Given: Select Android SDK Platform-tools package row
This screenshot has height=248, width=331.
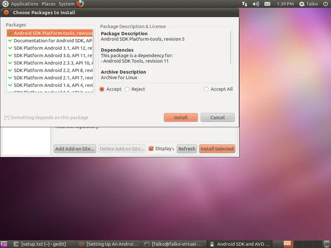Looking at the screenshot, I should pos(50,33).
